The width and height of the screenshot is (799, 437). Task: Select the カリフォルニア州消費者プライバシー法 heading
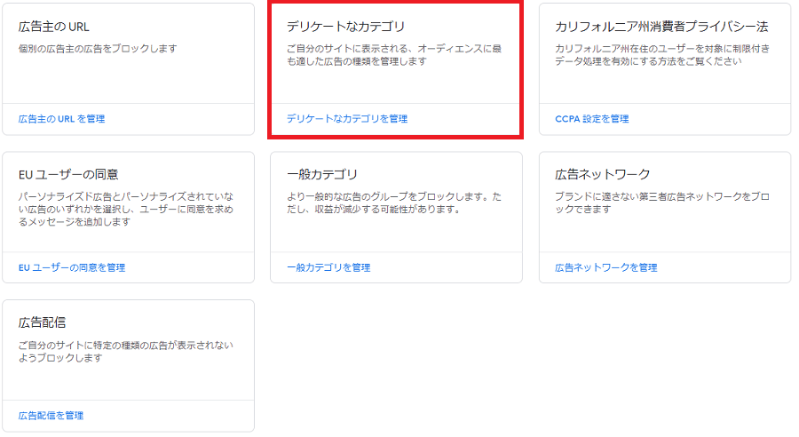click(x=661, y=27)
